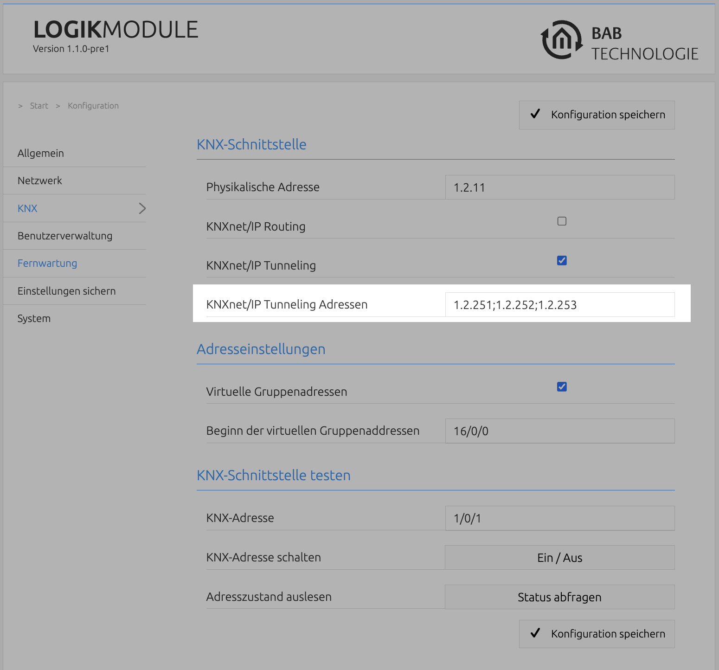Enable the KNXnet/IP Routing checkbox
719x670 pixels.
point(562,221)
